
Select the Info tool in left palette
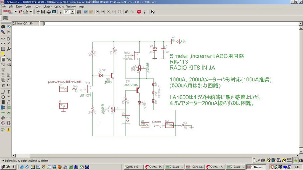[3, 26]
